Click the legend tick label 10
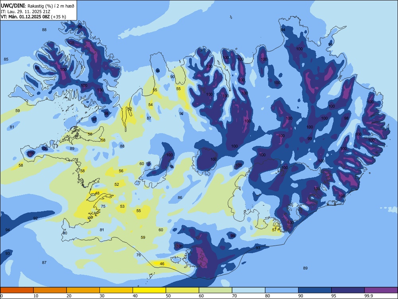The image size is (398, 299). [x=36, y=296]
